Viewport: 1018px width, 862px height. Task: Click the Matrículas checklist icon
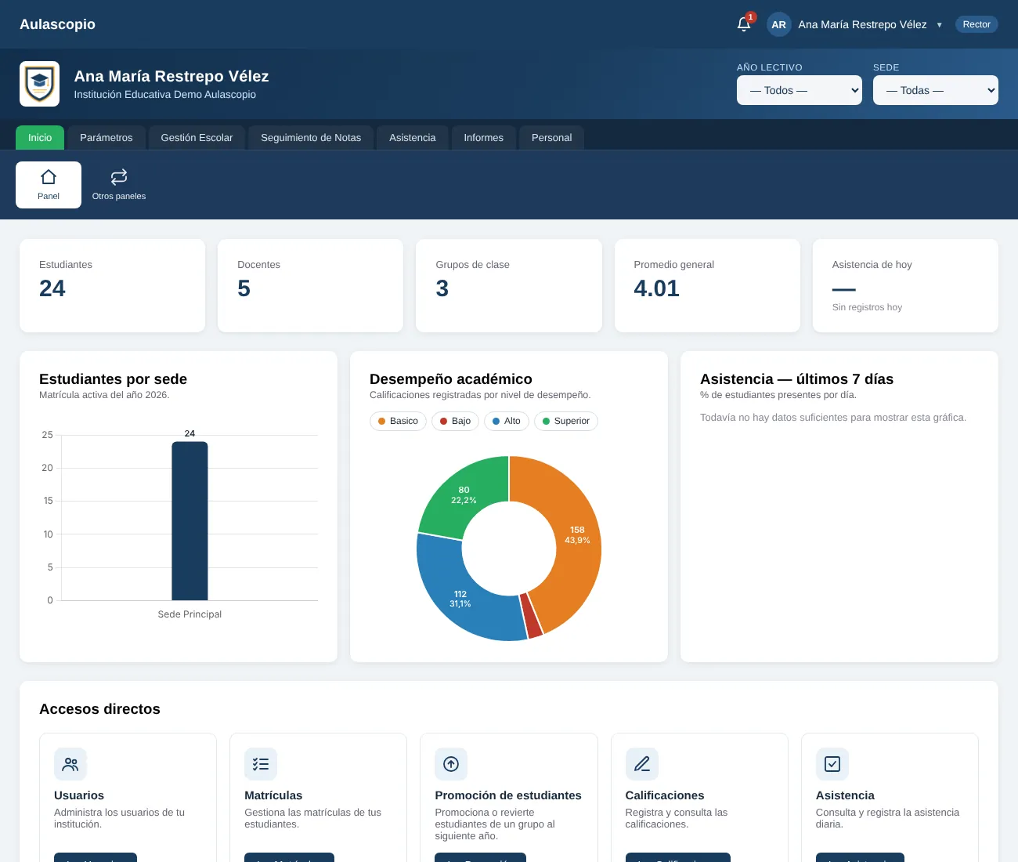(x=261, y=764)
